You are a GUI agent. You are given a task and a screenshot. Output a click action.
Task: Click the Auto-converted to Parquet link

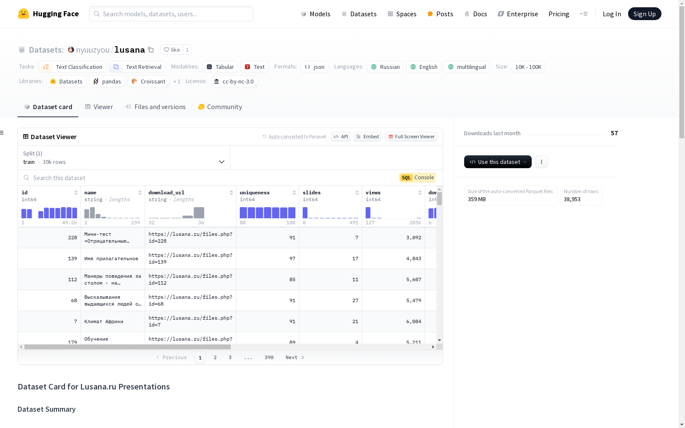point(298,137)
